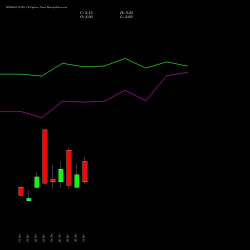Click the right end of the purple line
This screenshot has width=250, height=250.
pos(187,72)
